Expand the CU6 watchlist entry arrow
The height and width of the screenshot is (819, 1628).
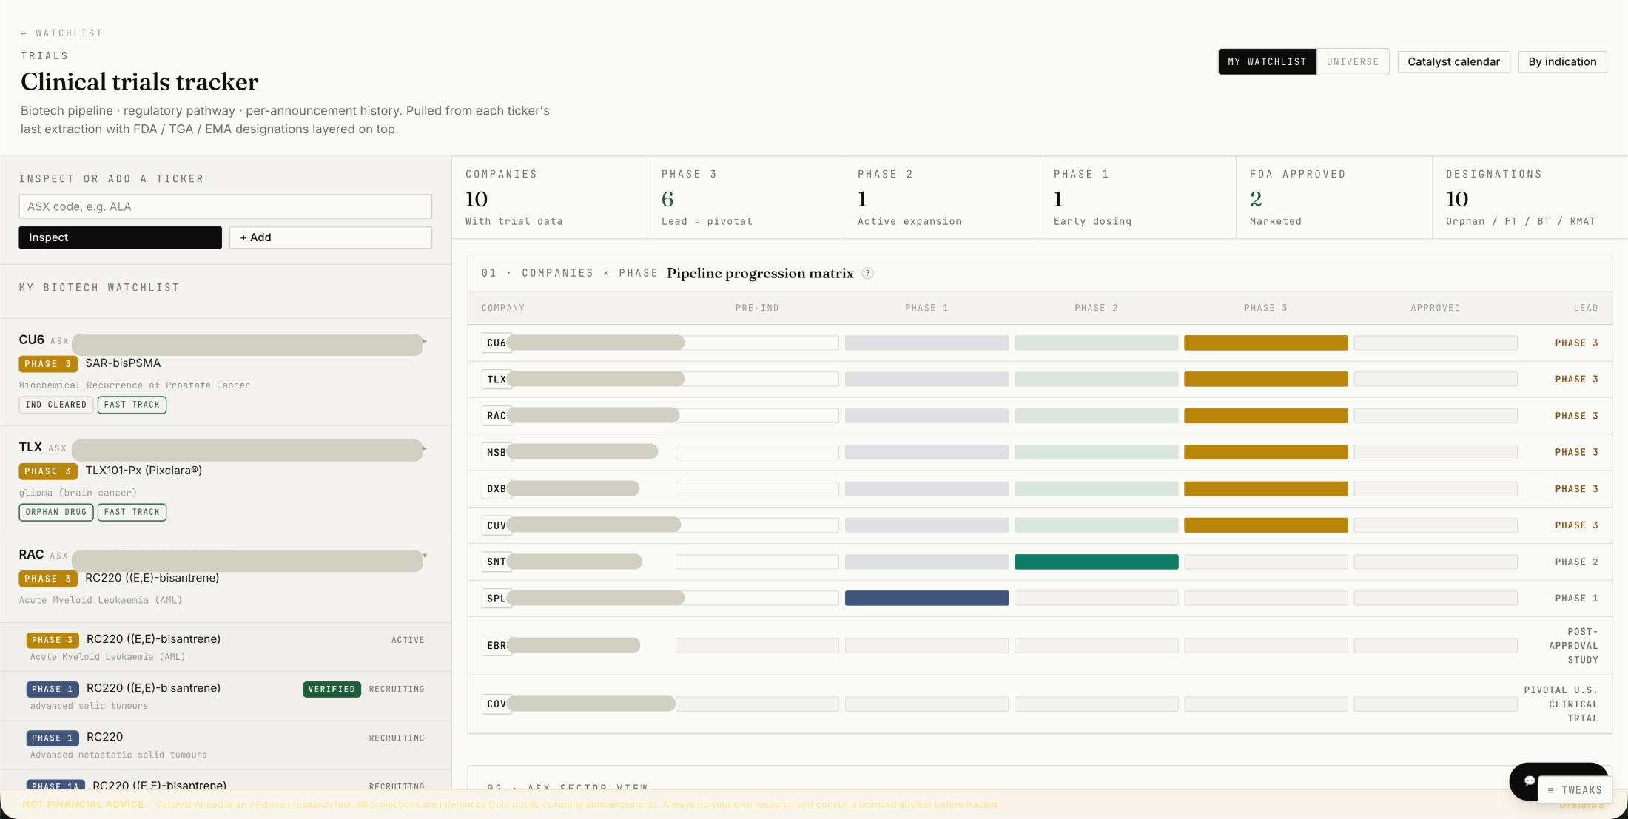(425, 341)
